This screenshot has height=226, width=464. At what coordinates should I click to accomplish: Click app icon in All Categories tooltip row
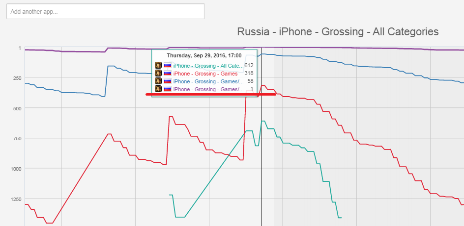point(158,65)
